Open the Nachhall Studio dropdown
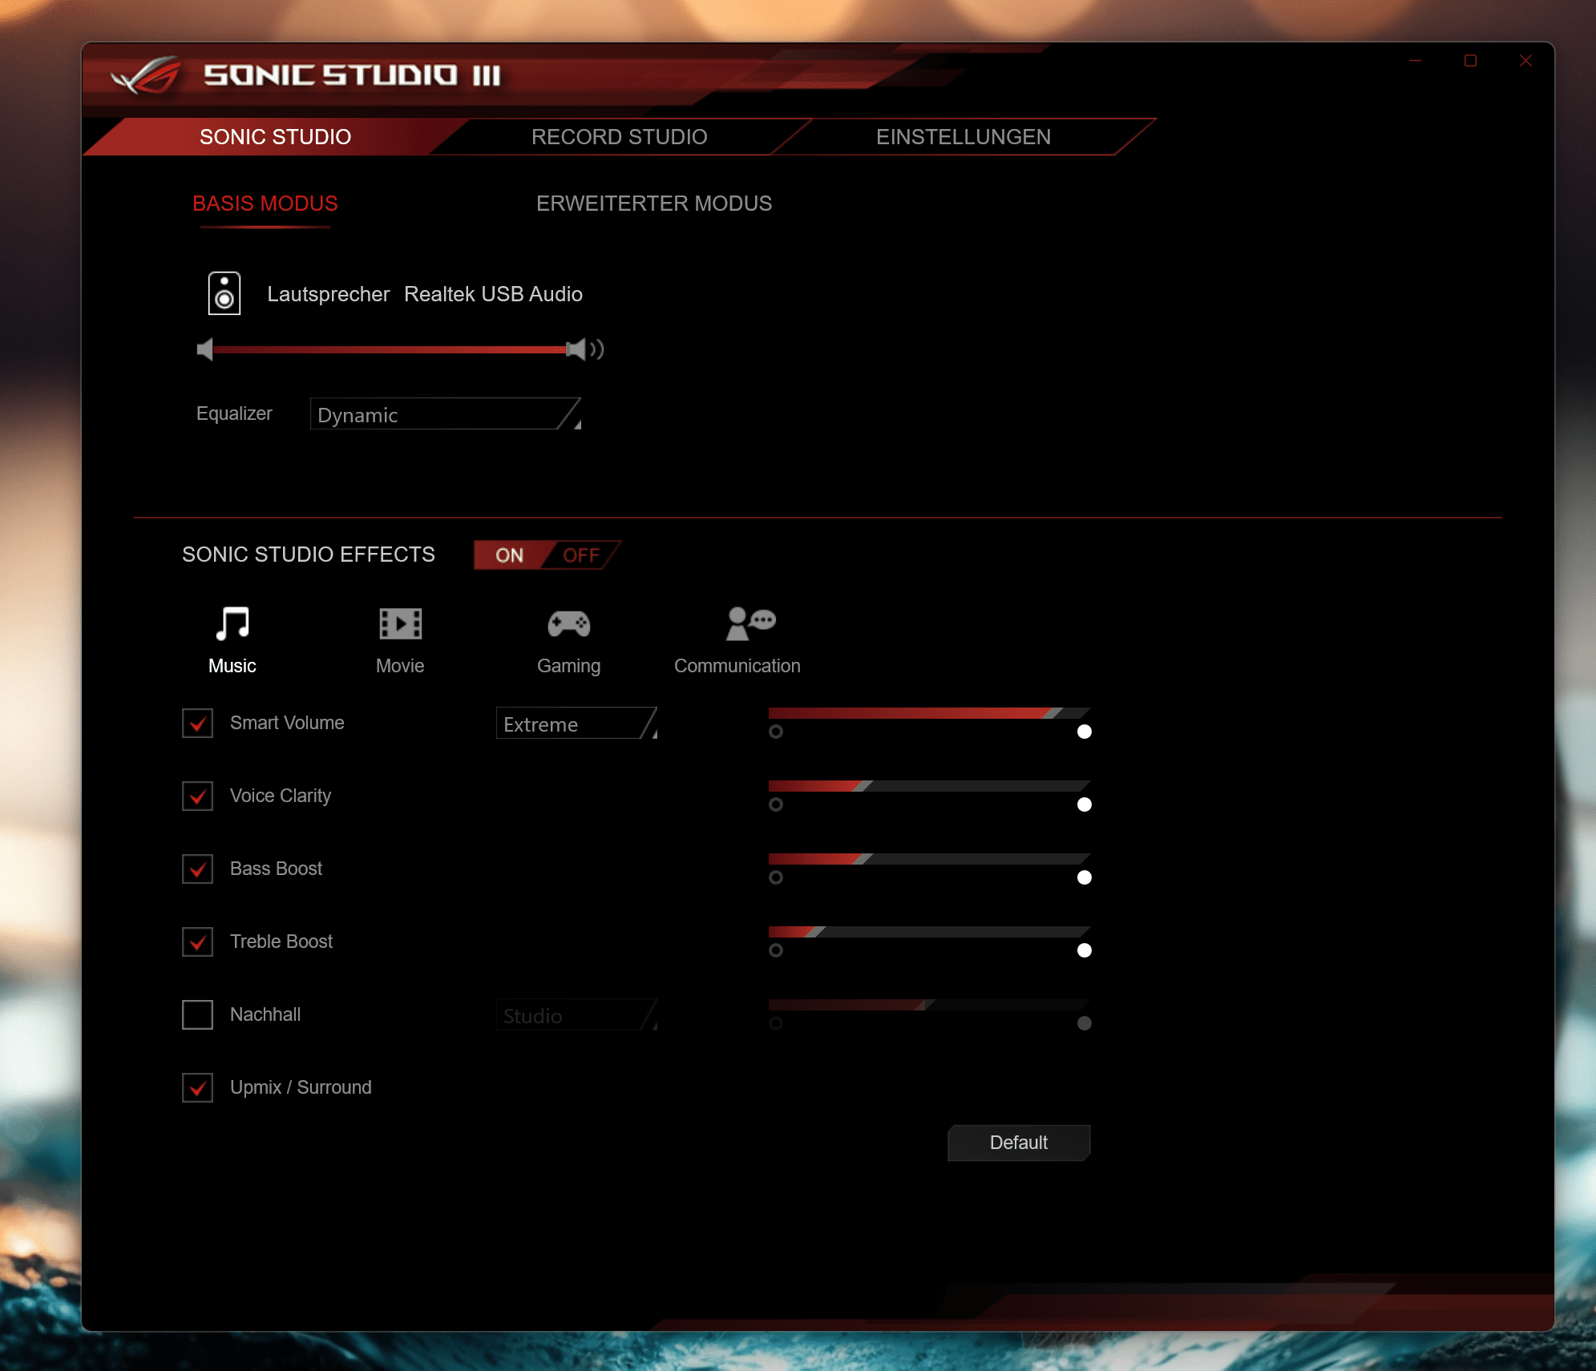Screen dimensions: 1596x1371 point(576,1015)
